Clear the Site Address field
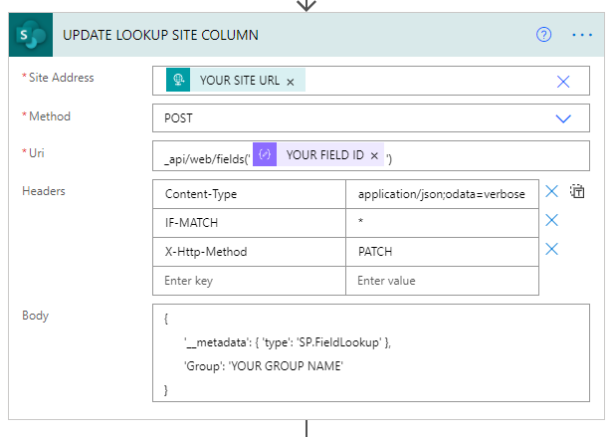Viewport: 613px width, 437px height. [563, 82]
